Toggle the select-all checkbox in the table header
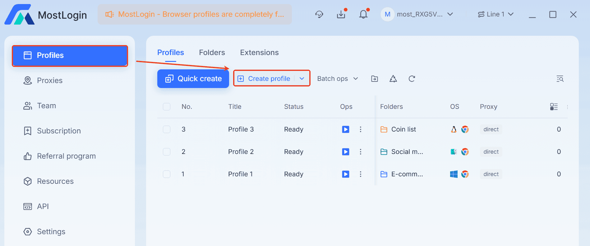This screenshot has height=246, width=590. [167, 107]
